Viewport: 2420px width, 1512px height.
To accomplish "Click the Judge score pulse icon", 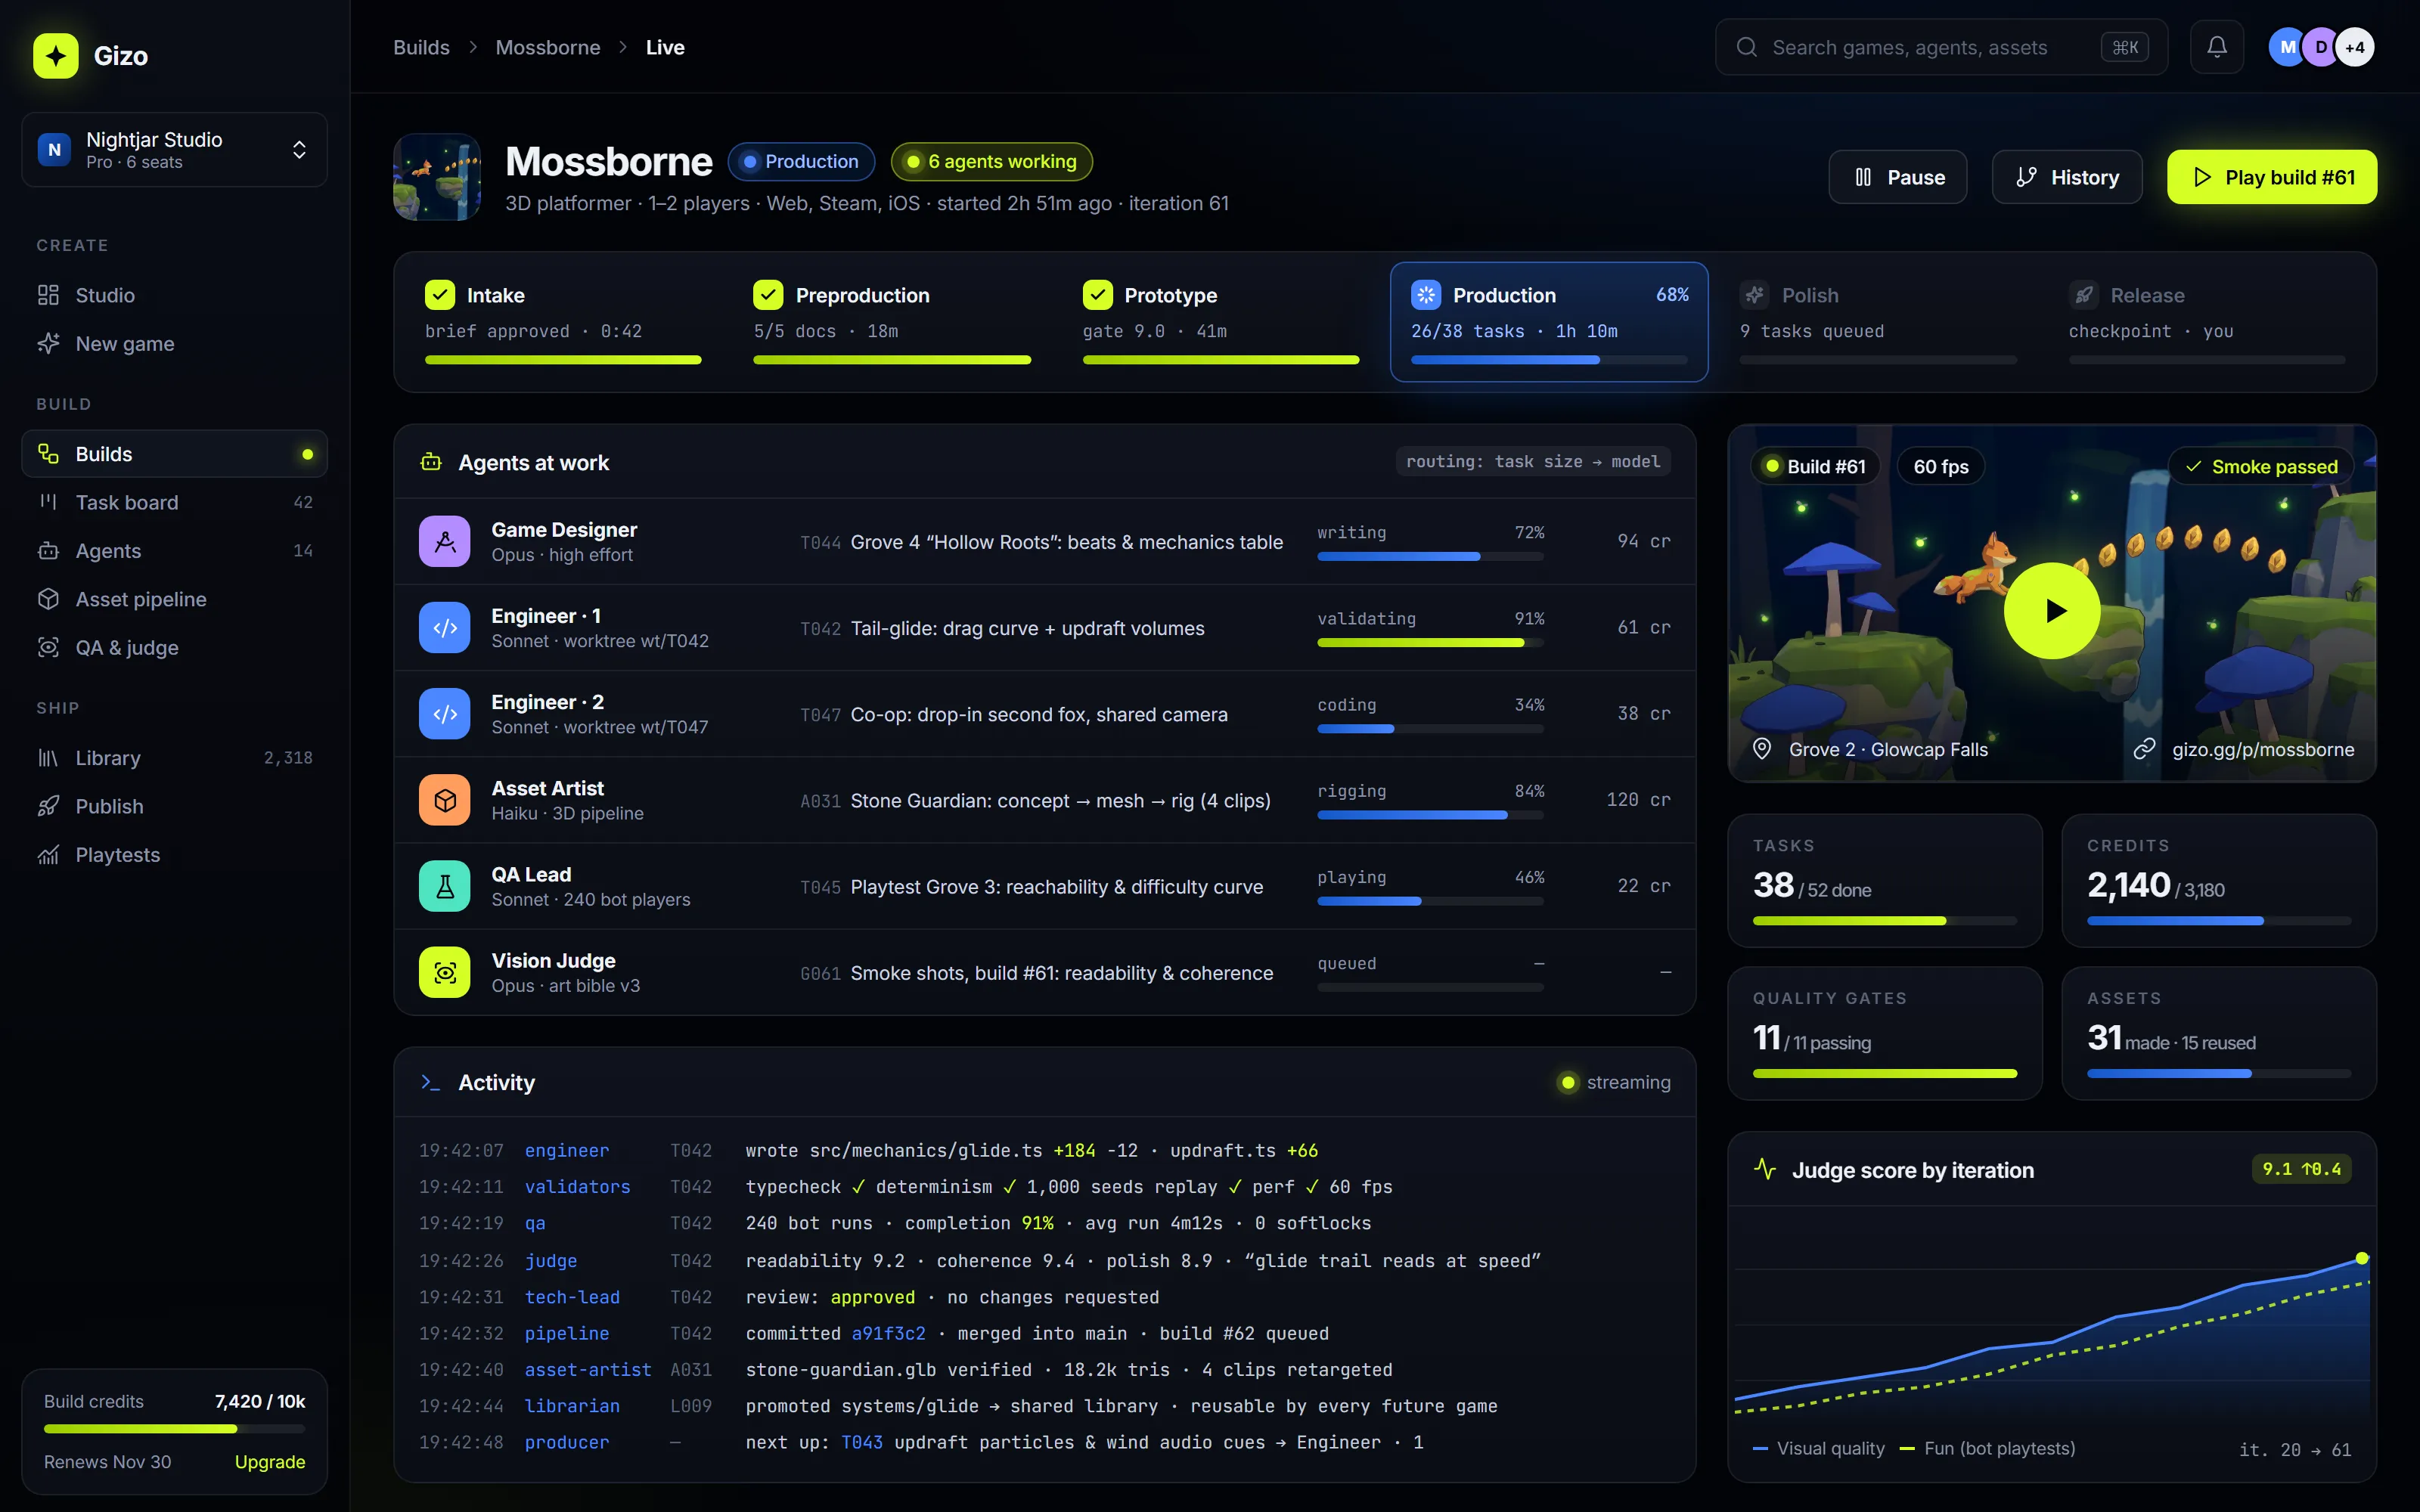I will click(1765, 1169).
